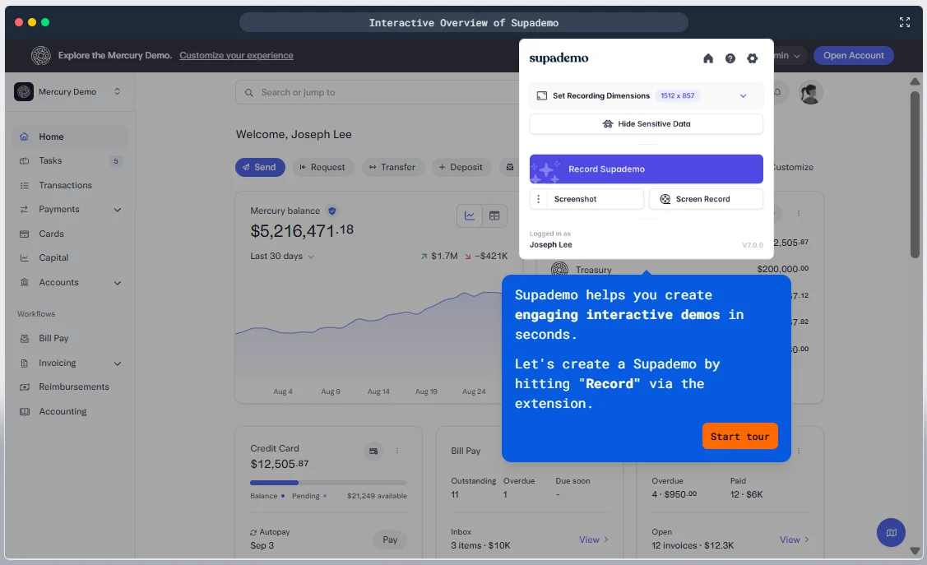Click the Mercury logo in top banner

[x=41, y=56]
